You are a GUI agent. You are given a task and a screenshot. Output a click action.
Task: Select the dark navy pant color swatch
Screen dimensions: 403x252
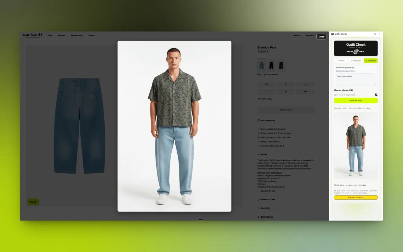[x=281, y=65]
